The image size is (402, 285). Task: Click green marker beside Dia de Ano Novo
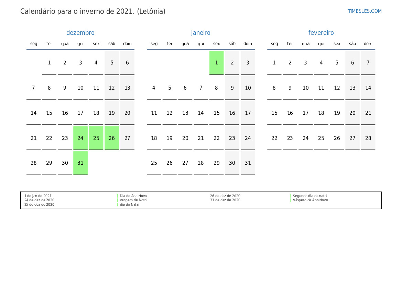click(118, 196)
